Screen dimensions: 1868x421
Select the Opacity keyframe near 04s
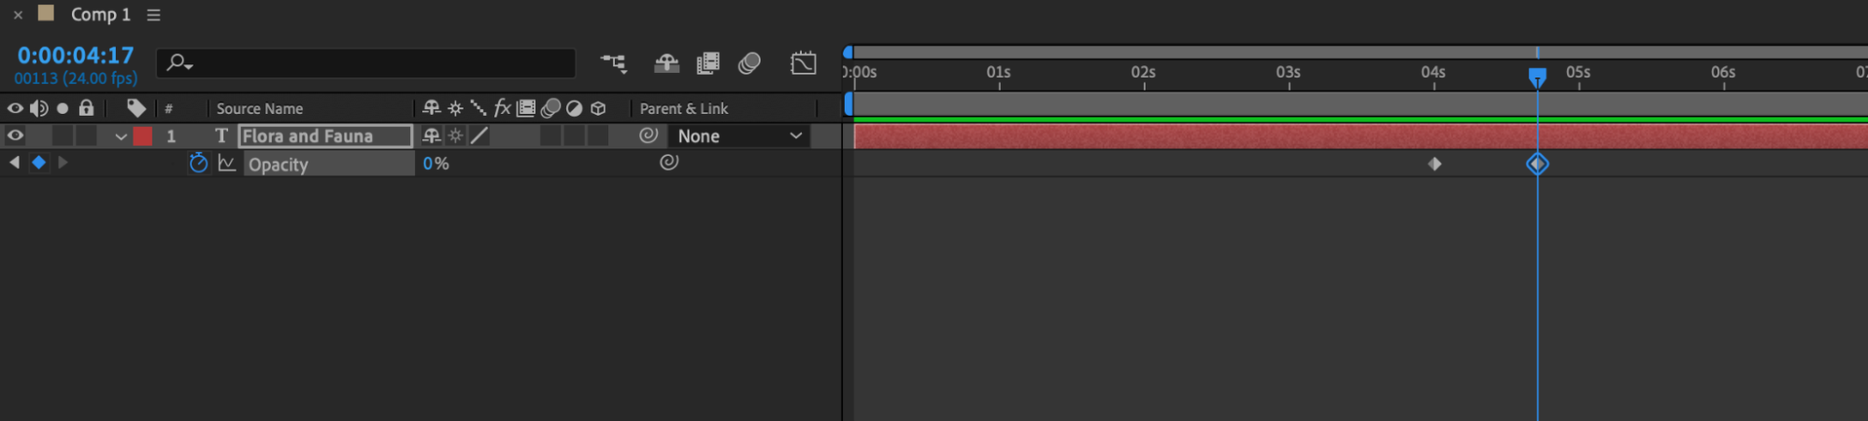click(1434, 164)
